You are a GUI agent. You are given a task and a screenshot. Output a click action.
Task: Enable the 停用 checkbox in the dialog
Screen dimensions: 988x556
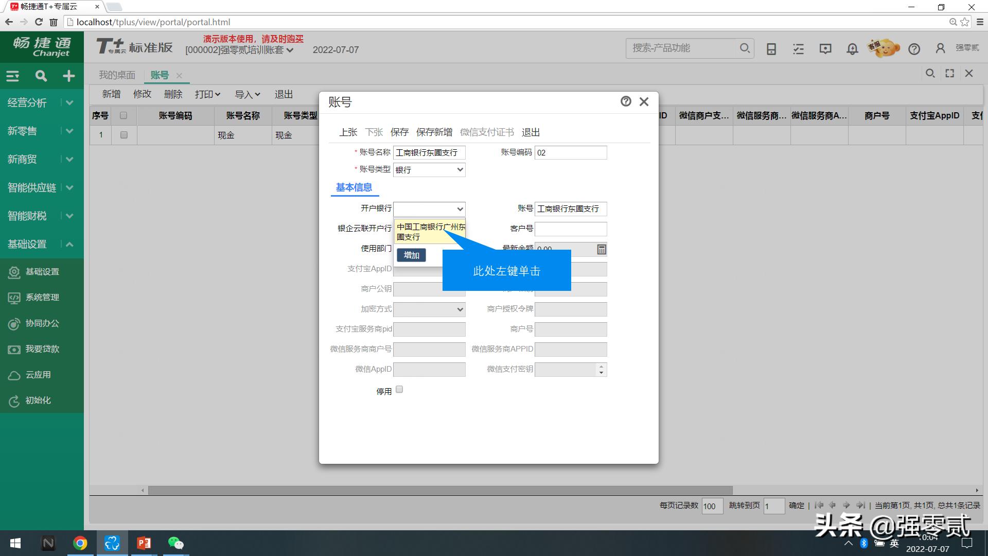point(399,390)
